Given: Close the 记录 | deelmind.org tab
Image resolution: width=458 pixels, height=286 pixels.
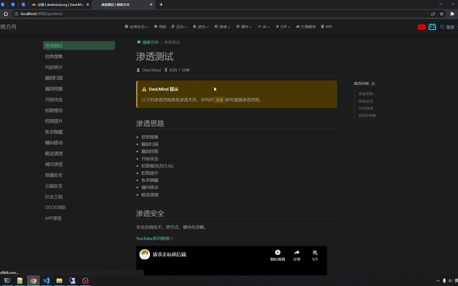Looking at the screenshot, I should click(88, 5).
